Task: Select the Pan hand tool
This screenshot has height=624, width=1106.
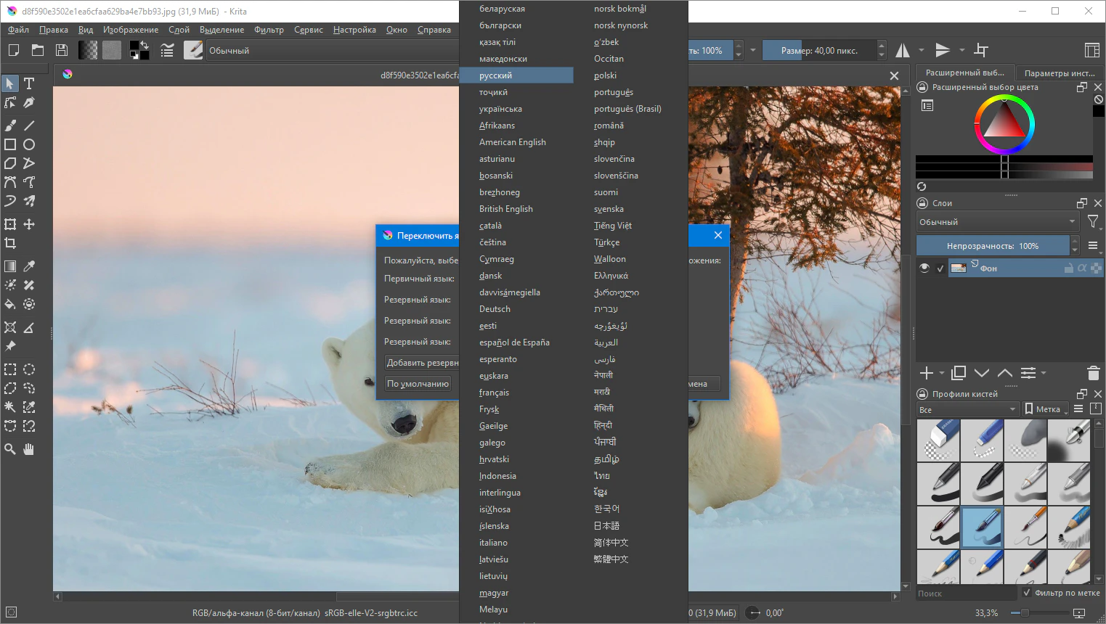Action: click(29, 449)
